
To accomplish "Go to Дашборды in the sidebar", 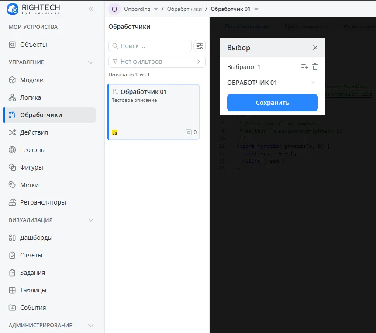I will pyautogui.click(x=36, y=238).
